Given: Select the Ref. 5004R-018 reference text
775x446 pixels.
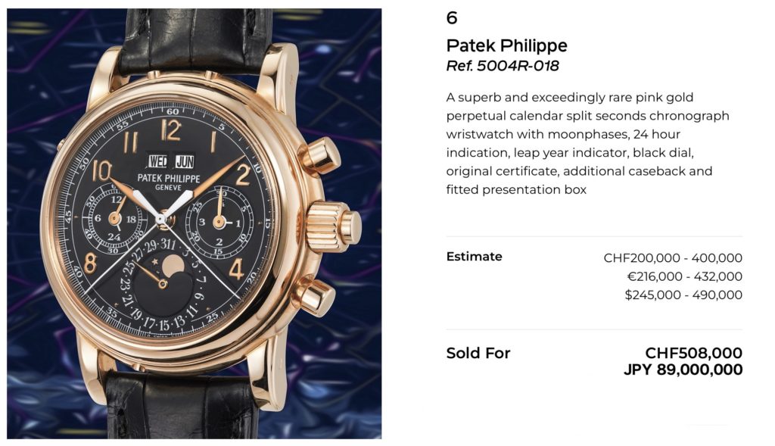Looking at the screenshot, I should 503,66.
